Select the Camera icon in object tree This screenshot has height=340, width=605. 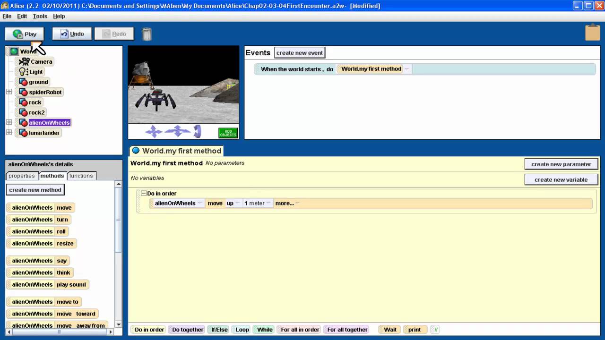coord(24,61)
